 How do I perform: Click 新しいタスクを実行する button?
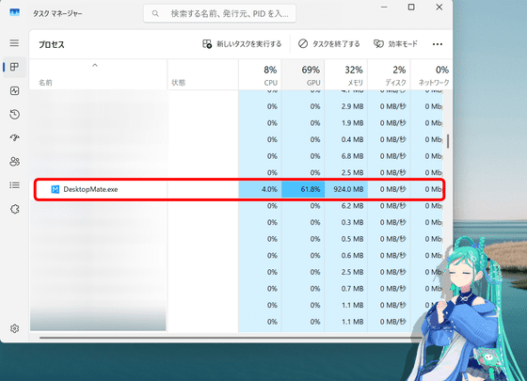click(242, 44)
